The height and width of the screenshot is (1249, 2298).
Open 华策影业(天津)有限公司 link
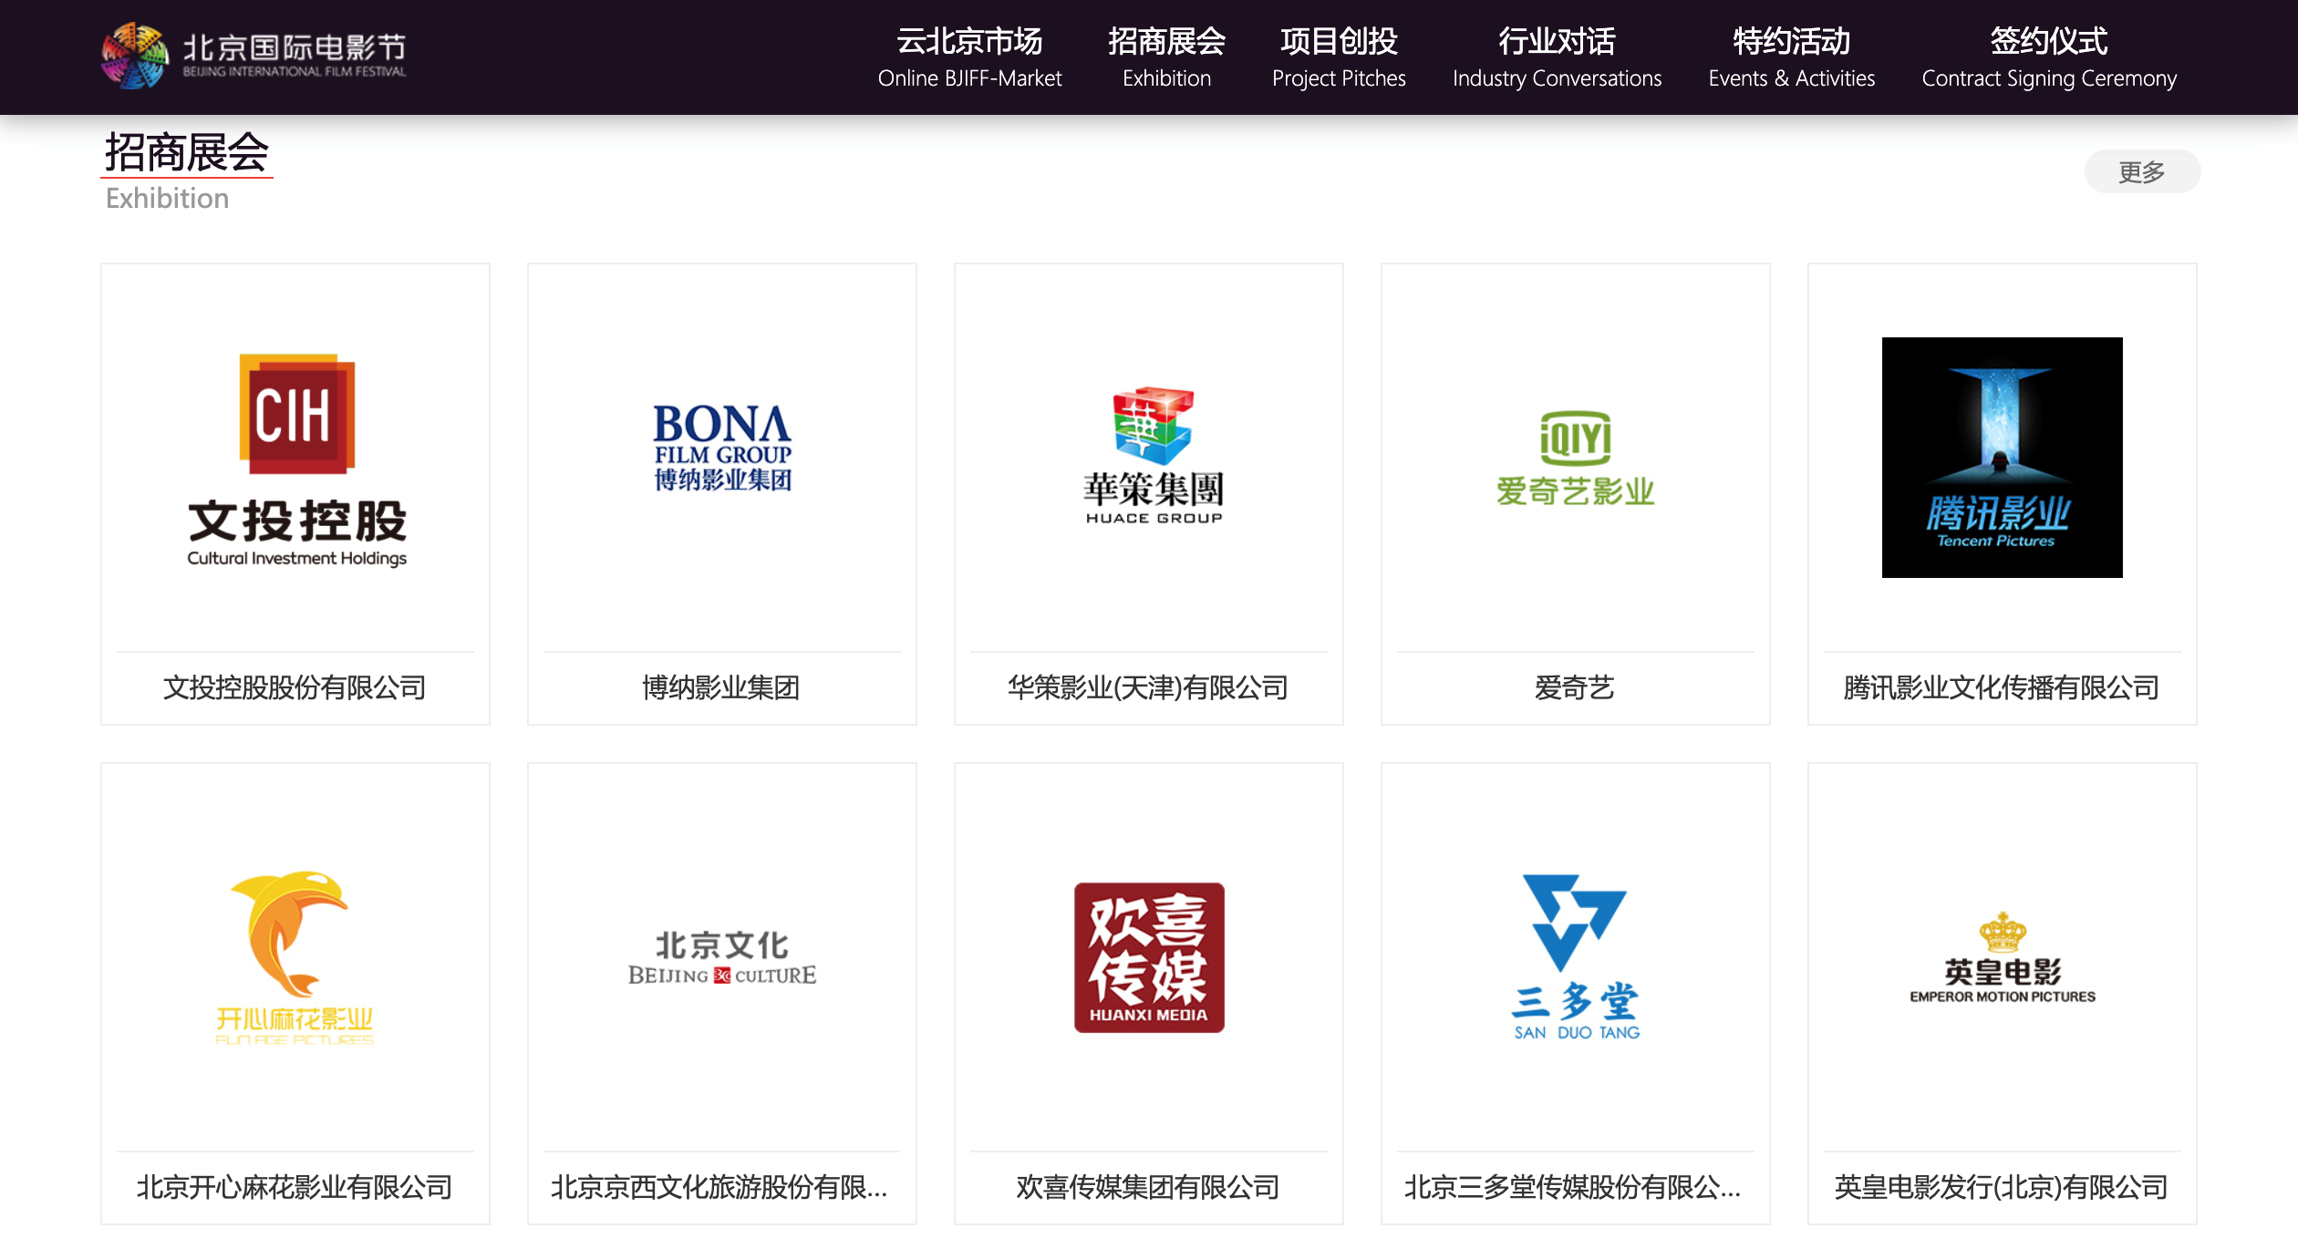point(1148,687)
